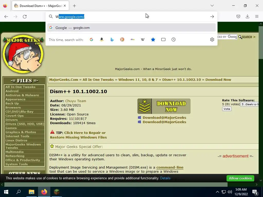This screenshot has height=197, width=263.
Task: Click the Vote button
Action: 227,109
